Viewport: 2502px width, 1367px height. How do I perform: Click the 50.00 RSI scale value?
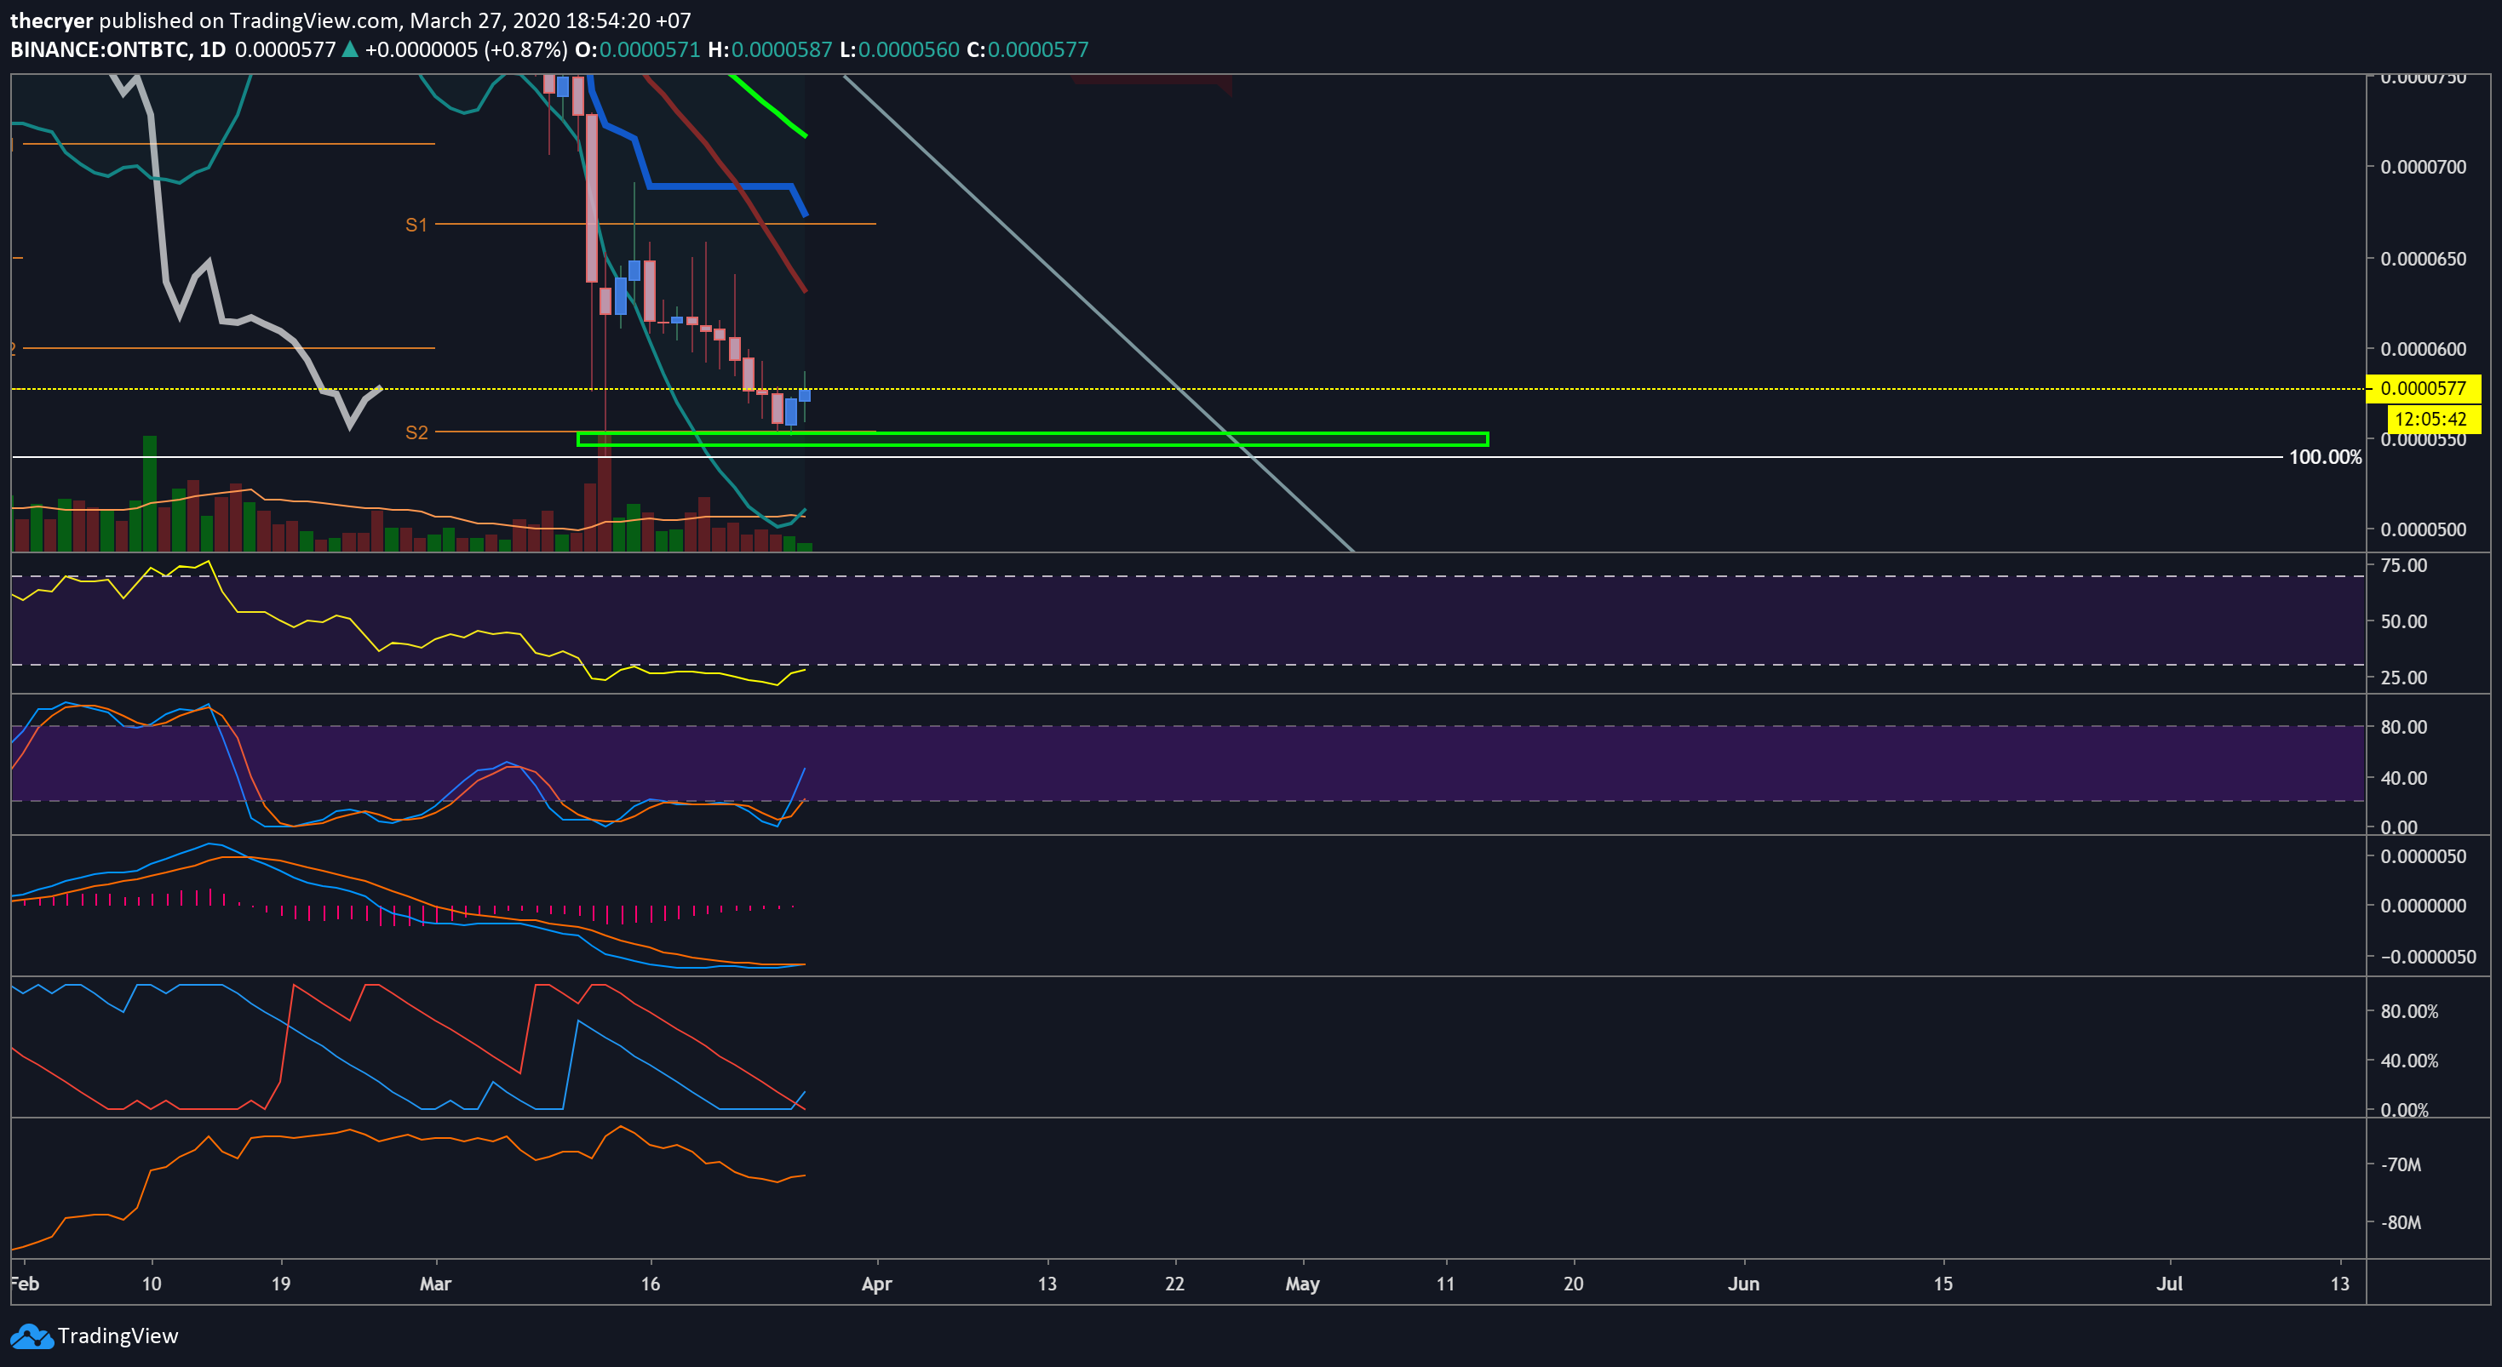2403,621
